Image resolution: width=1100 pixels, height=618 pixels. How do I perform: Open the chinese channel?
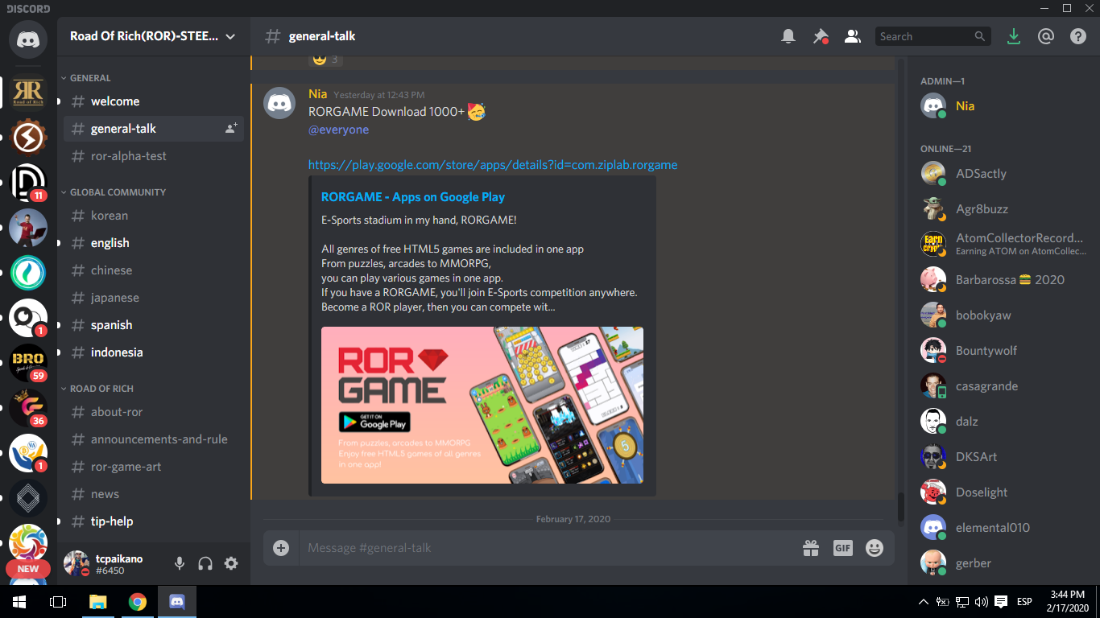154,270
